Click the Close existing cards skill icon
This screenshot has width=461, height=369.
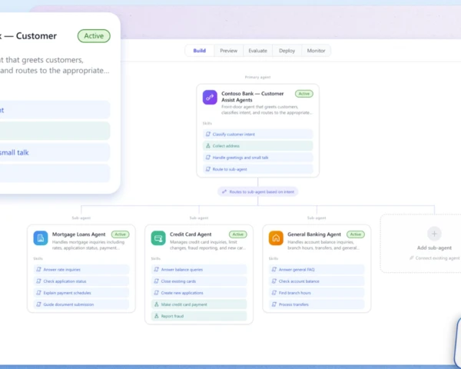pos(157,281)
